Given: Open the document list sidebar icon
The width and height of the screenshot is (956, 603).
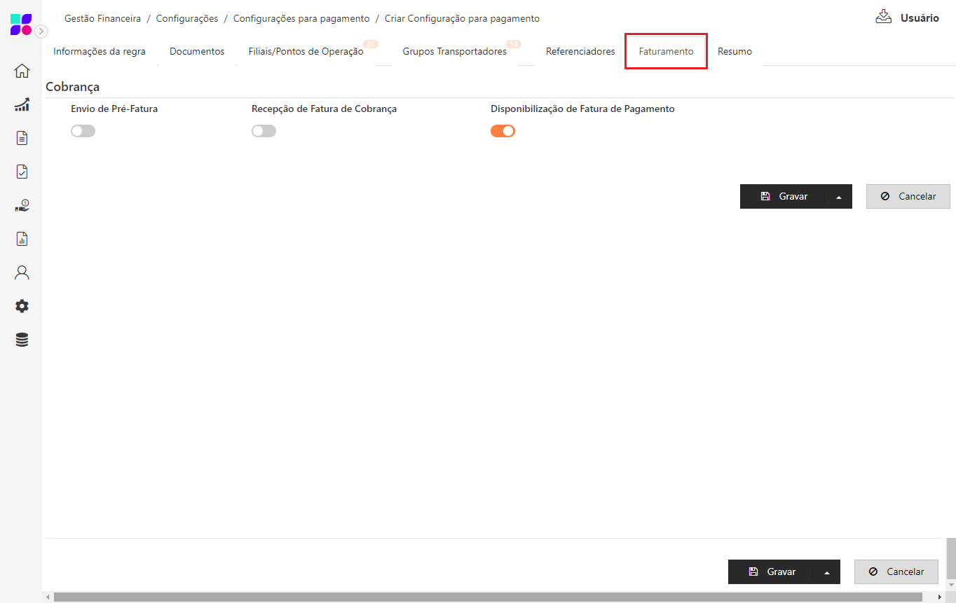Looking at the screenshot, I should [22, 138].
